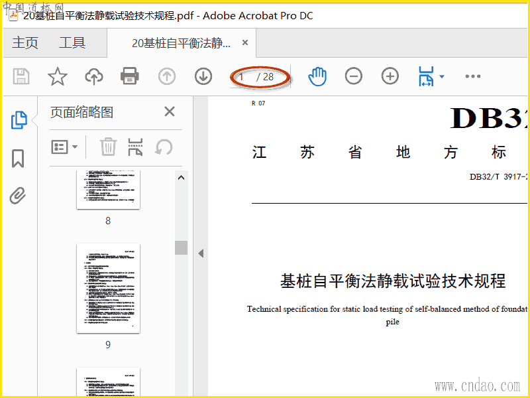
Task: Select the 20基桩自平衡法静... document tab
Action: (181, 43)
